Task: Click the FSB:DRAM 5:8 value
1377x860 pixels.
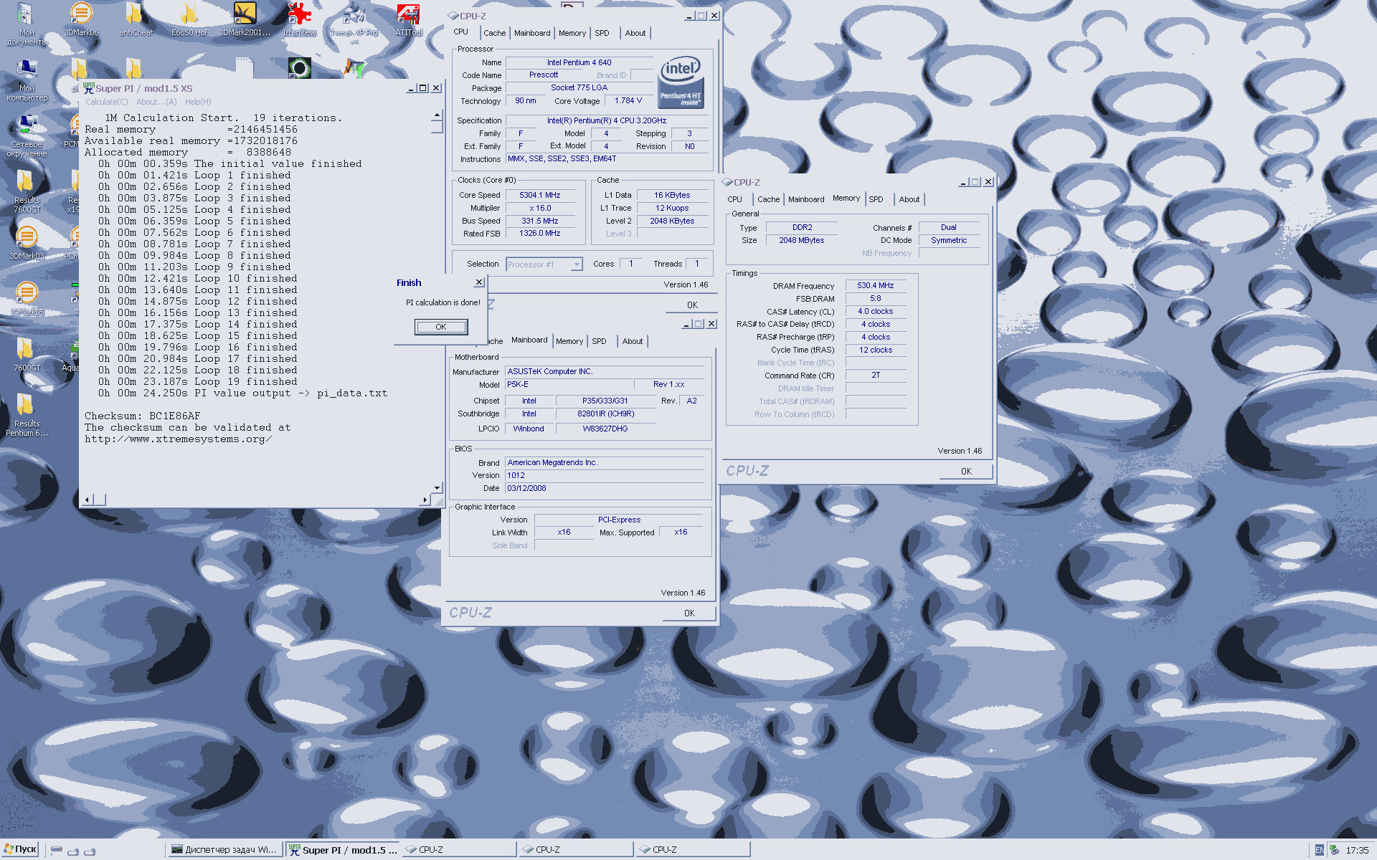Action: (875, 298)
